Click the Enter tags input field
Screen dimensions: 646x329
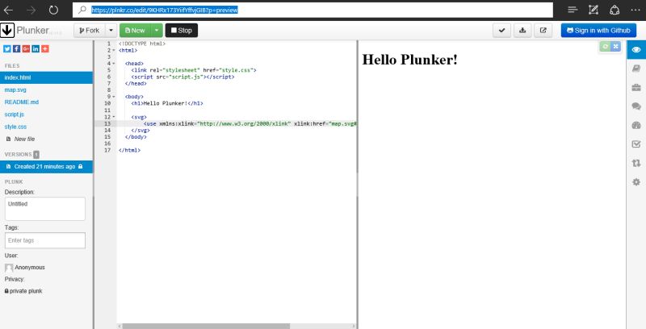click(x=45, y=240)
